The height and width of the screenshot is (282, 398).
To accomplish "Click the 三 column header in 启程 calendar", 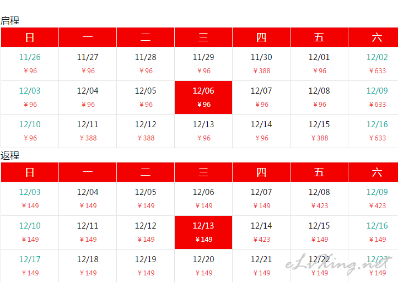I will [203, 37].
